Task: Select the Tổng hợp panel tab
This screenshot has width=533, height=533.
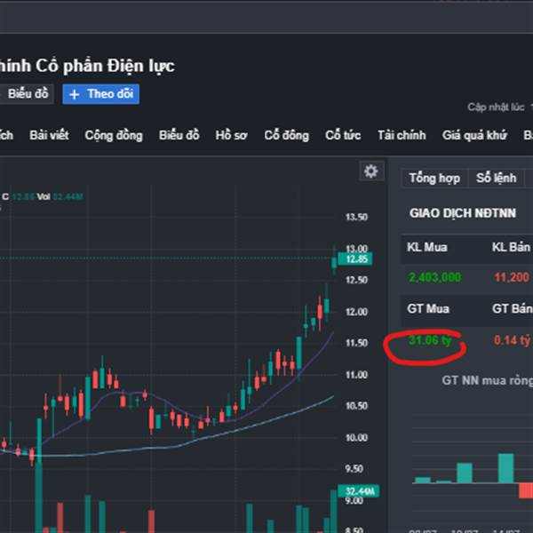Action: coord(434,179)
